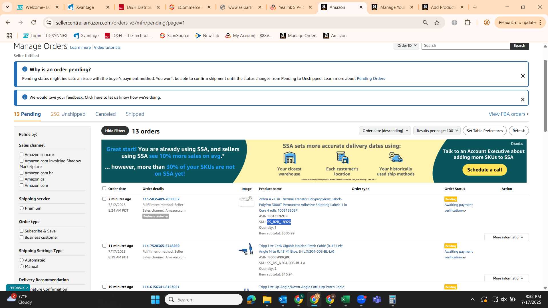Click the order search input field
The width and height of the screenshot is (548, 308).
[466, 46]
